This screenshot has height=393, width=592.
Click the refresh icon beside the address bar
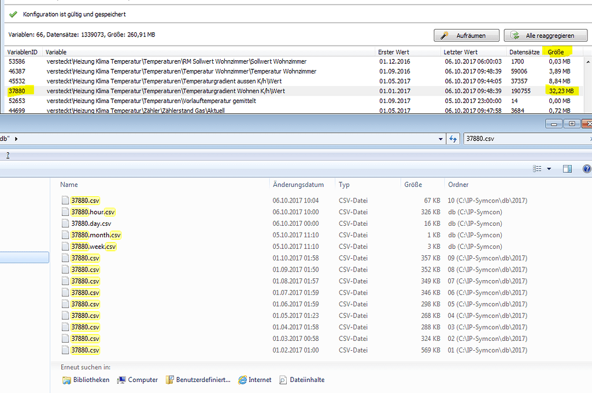pyautogui.click(x=453, y=139)
